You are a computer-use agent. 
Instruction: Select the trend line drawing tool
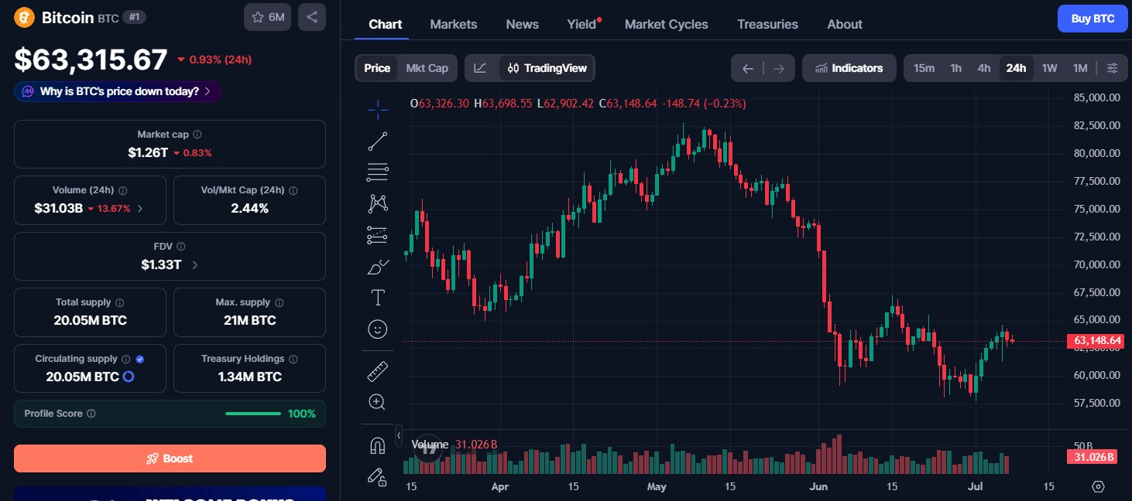pyautogui.click(x=378, y=141)
